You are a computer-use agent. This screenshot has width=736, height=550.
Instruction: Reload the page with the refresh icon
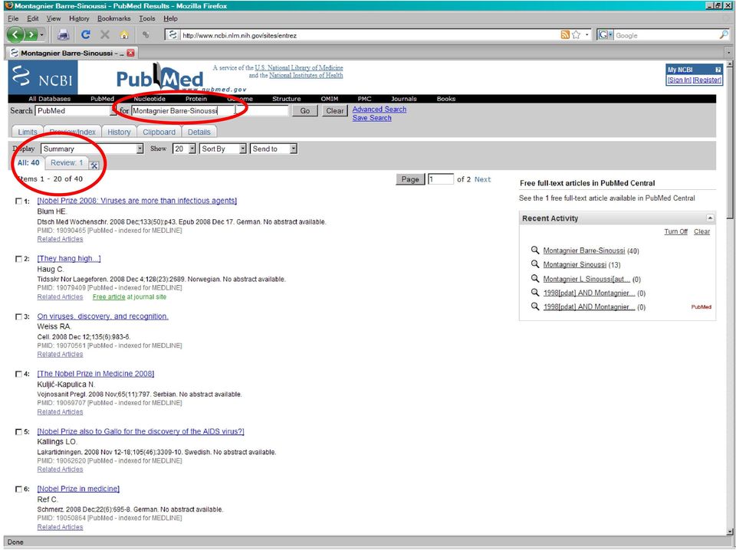point(85,34)
